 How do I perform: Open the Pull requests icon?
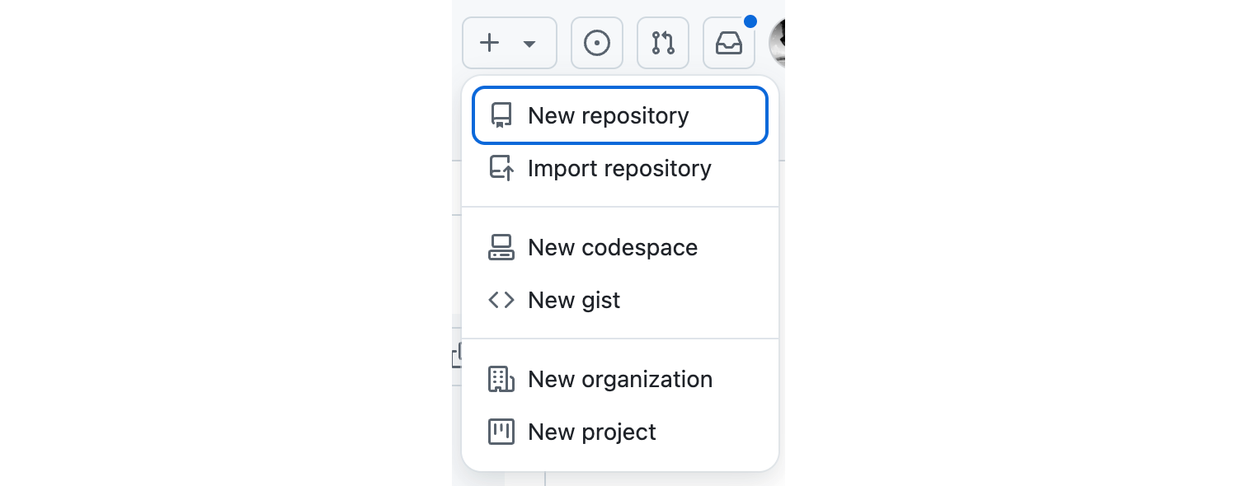pos(663,43)
